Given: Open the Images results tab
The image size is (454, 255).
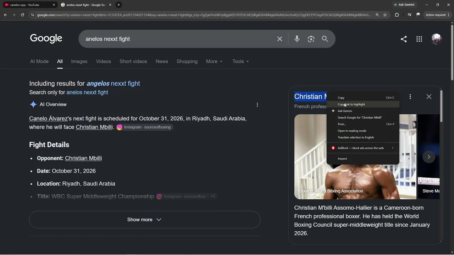Looking at the screenshot, I should [x=79, y=61].
